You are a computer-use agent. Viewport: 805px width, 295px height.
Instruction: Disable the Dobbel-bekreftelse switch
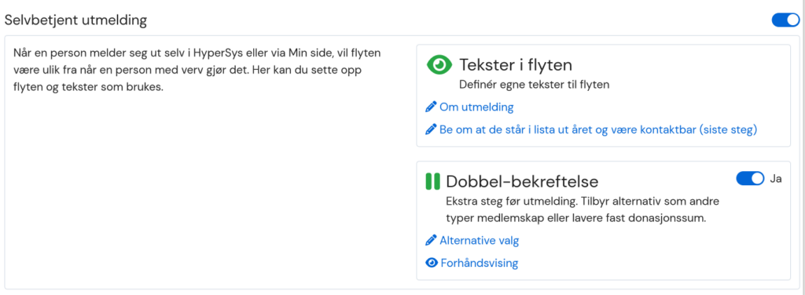tap(750, 178)
